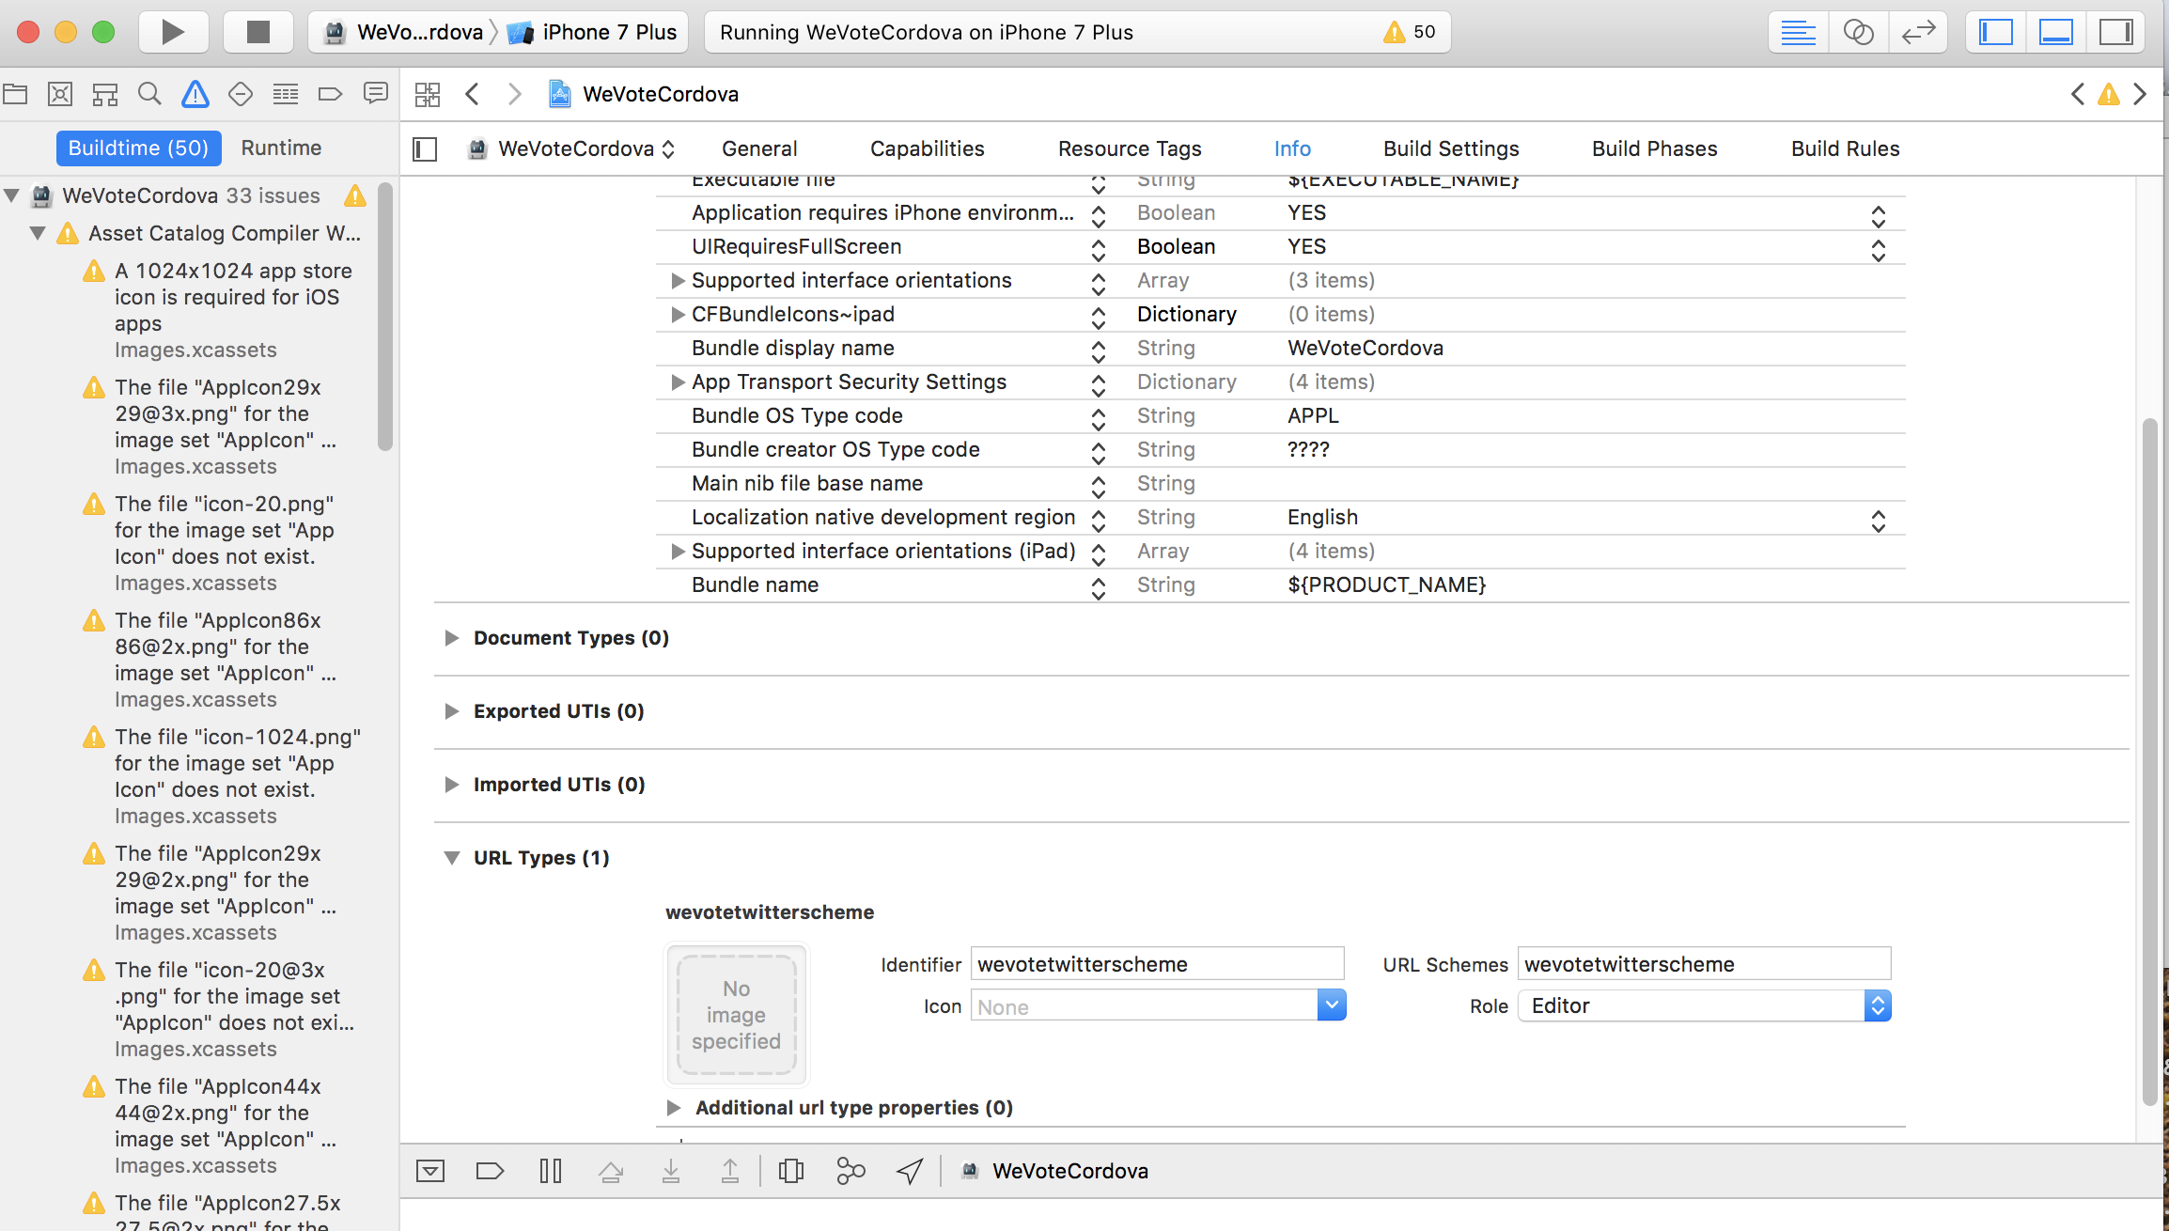2169x1231 pixels.
Task: Expand the Supported interface orientations row
Action: coord(678,280)
